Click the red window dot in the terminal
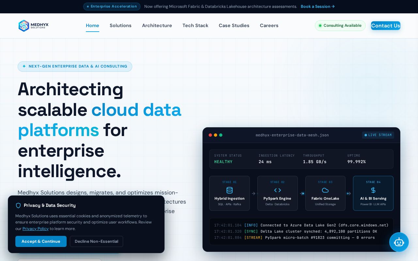Image resolution: width=418 pixels, height=261 pixels. coord(210,135)
